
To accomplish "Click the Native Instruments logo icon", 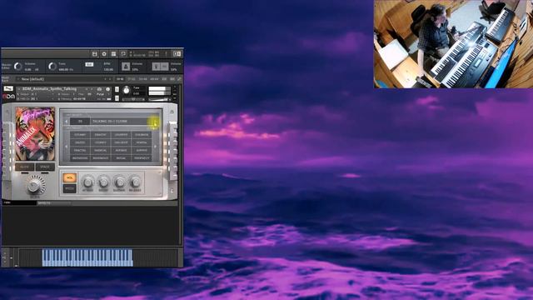I will 177,53.
